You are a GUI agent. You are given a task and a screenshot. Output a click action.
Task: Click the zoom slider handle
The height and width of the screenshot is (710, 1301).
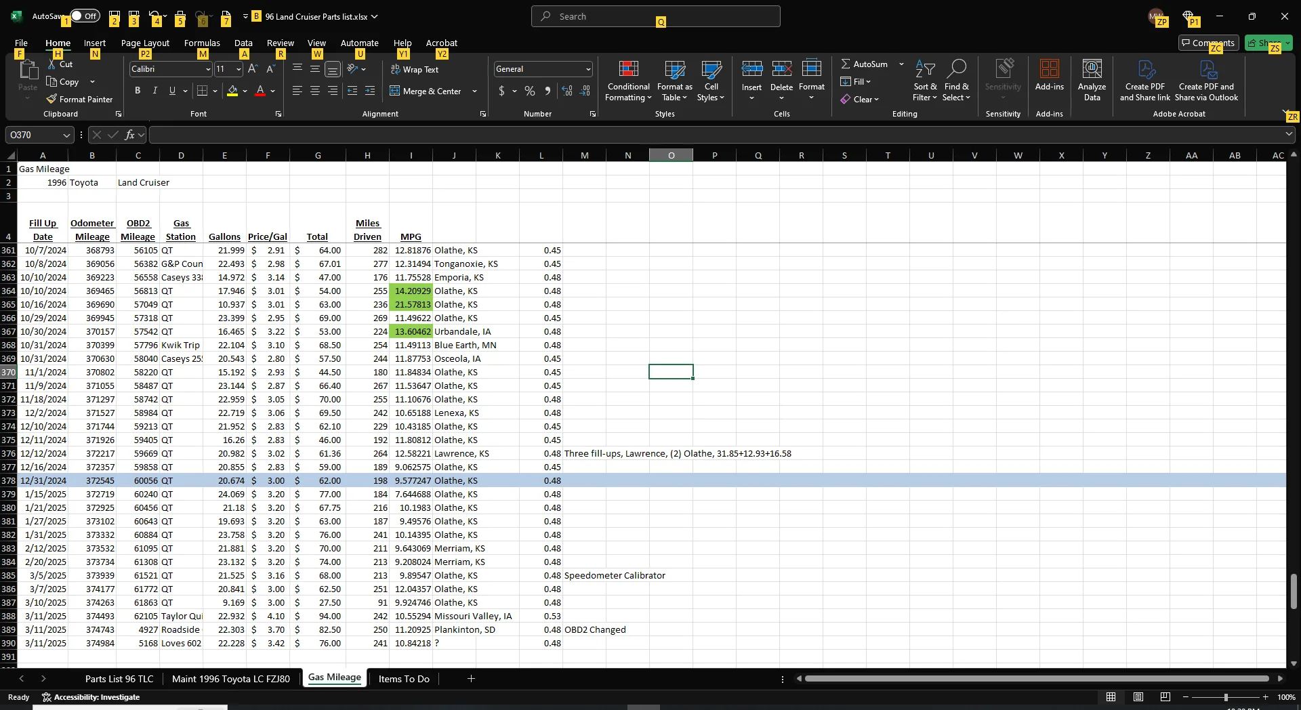1225,697
